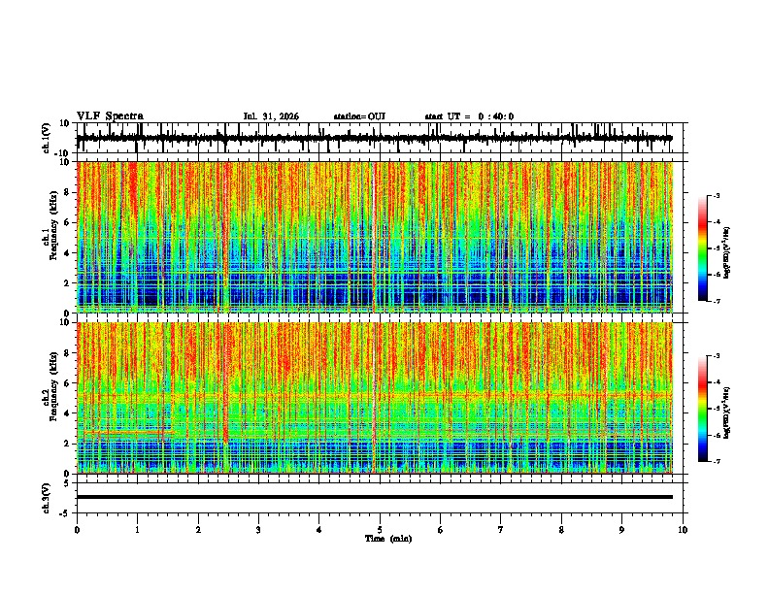This screenshot has height=594, width=769.
Task: Click the log(PSD) label beside ch.1 colorbar
Action: coord(727,253)
